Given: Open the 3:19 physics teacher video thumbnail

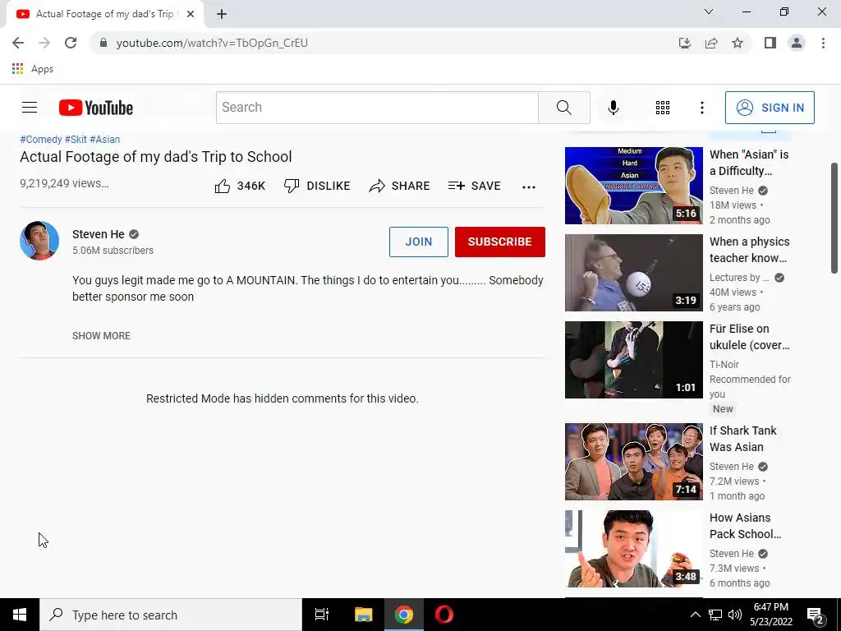Looking at the screenshot, I should (x=633, y=273).
